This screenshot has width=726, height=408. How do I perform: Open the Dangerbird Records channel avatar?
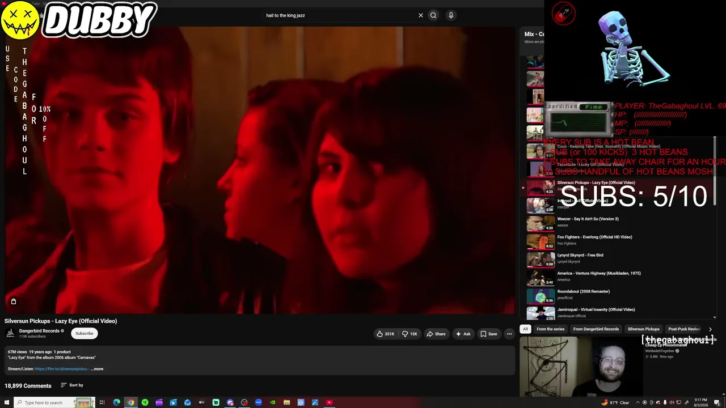10,333
